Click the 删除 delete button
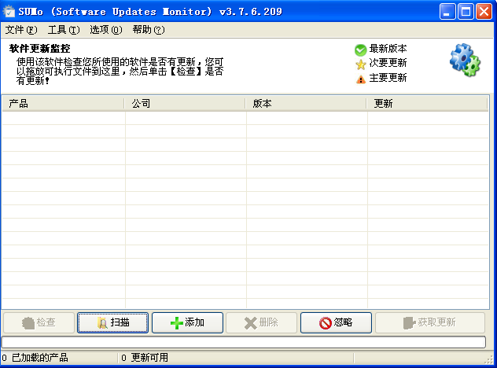The image size is (497, 368). point(261,322)
